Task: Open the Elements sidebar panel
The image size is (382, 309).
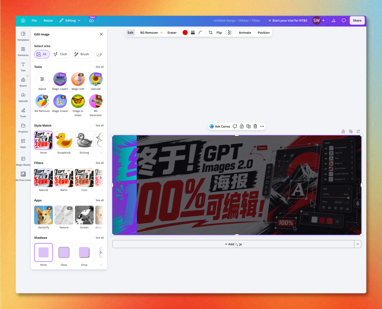Action: tap(23, 51)
